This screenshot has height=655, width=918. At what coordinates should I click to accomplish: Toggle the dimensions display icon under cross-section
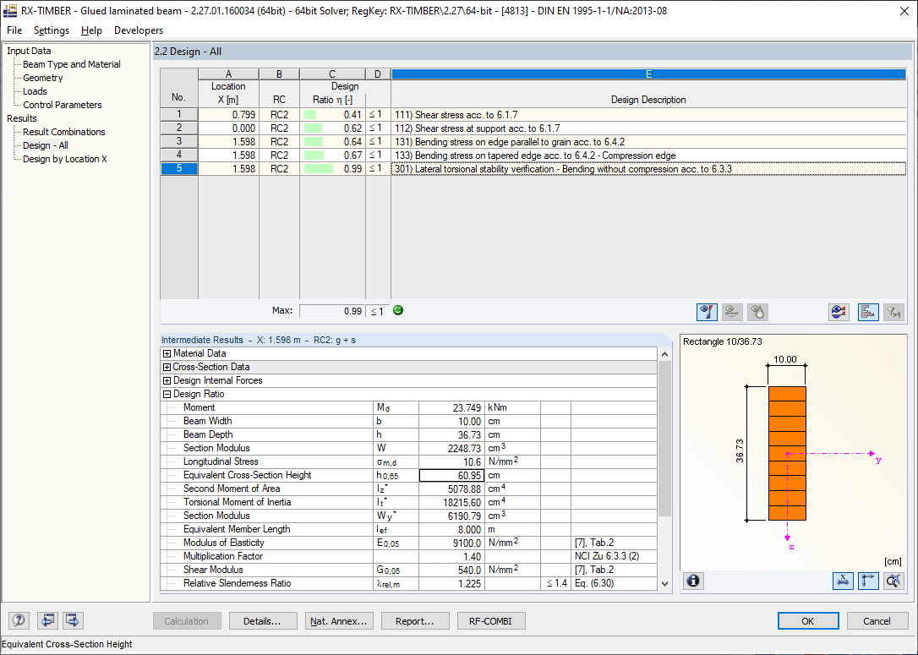pyautogui.click(x=843, y=581)
